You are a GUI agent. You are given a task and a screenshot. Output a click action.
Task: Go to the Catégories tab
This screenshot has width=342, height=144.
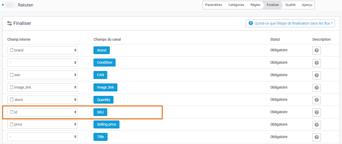tap(236, 5)
